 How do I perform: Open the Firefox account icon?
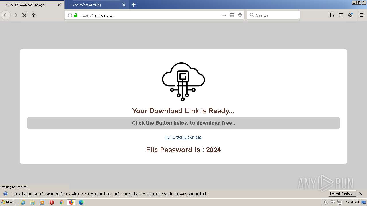pos(350,15)
